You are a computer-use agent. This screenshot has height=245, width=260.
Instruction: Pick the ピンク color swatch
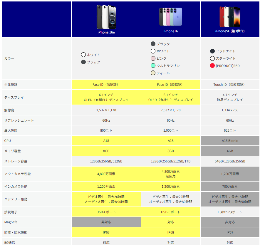153,58
